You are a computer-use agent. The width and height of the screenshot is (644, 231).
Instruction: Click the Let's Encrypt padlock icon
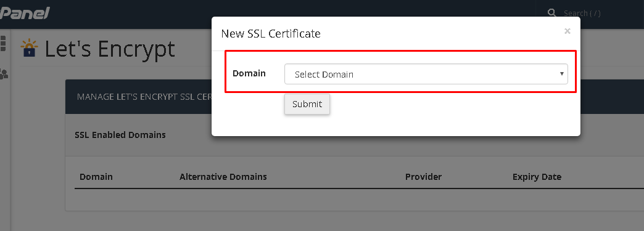(x=29, y=47)
